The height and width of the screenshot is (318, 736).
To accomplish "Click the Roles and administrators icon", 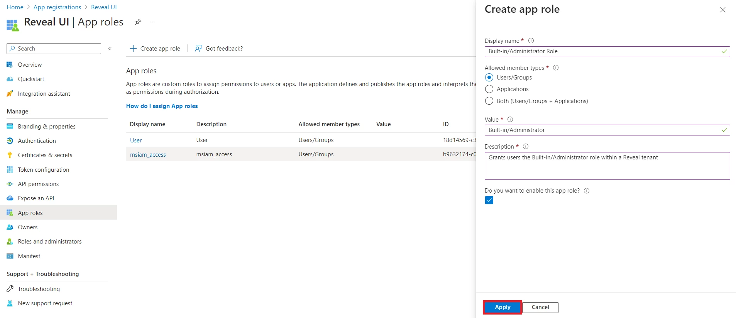I will pos(10,242).
